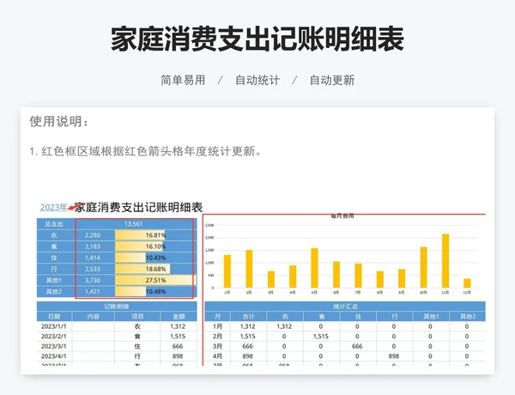Click the 自动更新 subtitle text
This screenshot has width=515, height=395.
click(332, 80)
